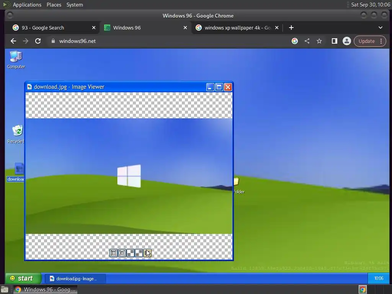Close the windows xp wallpaper tab
The image size is (392, 294).
point(277,28)
